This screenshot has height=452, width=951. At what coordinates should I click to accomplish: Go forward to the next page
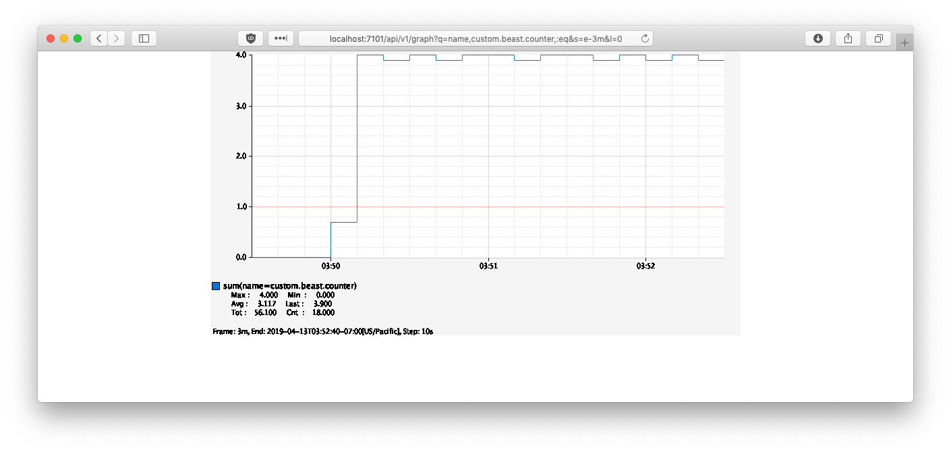pyautogui.click(x=117, y=38)
